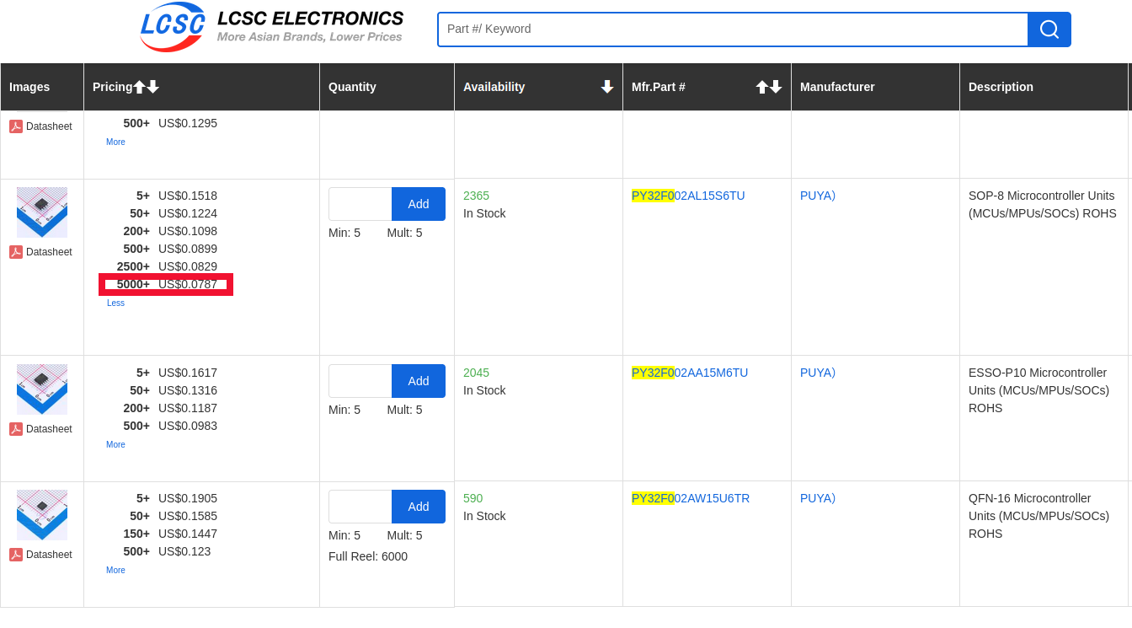1132x628 pixels.
Task: Open PUYA manufacturer link in SOP-8 row
Action: tap(818, 196)
